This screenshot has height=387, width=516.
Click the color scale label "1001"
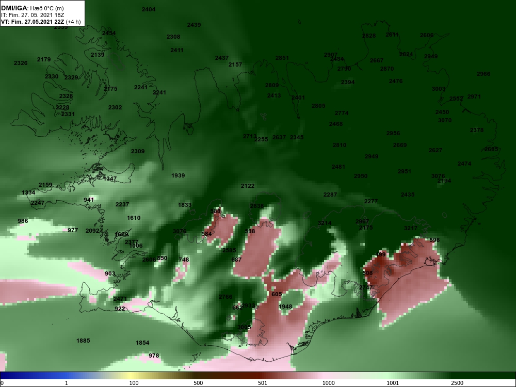coord(393,383)
